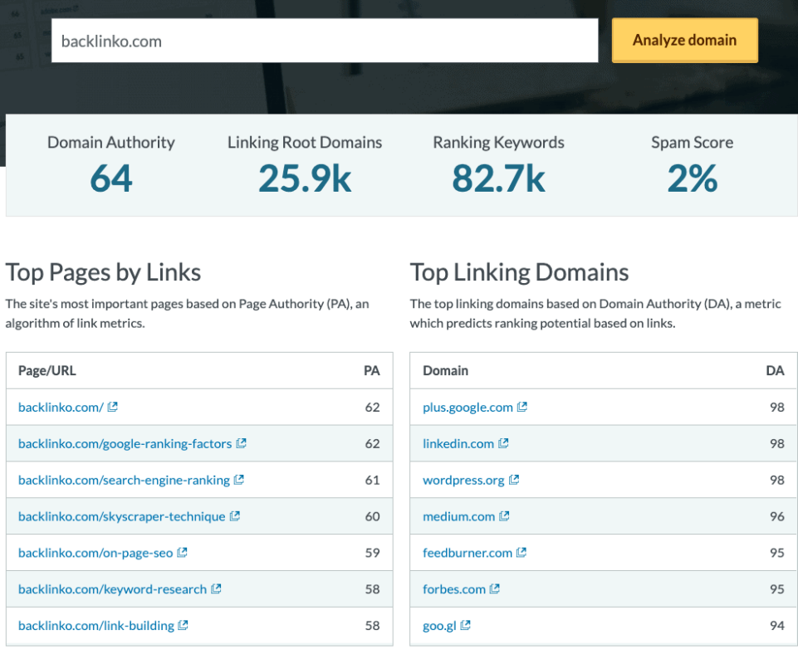The image size is (798, 664).
Task: Click the PA column header
Action: coord(371,371)
